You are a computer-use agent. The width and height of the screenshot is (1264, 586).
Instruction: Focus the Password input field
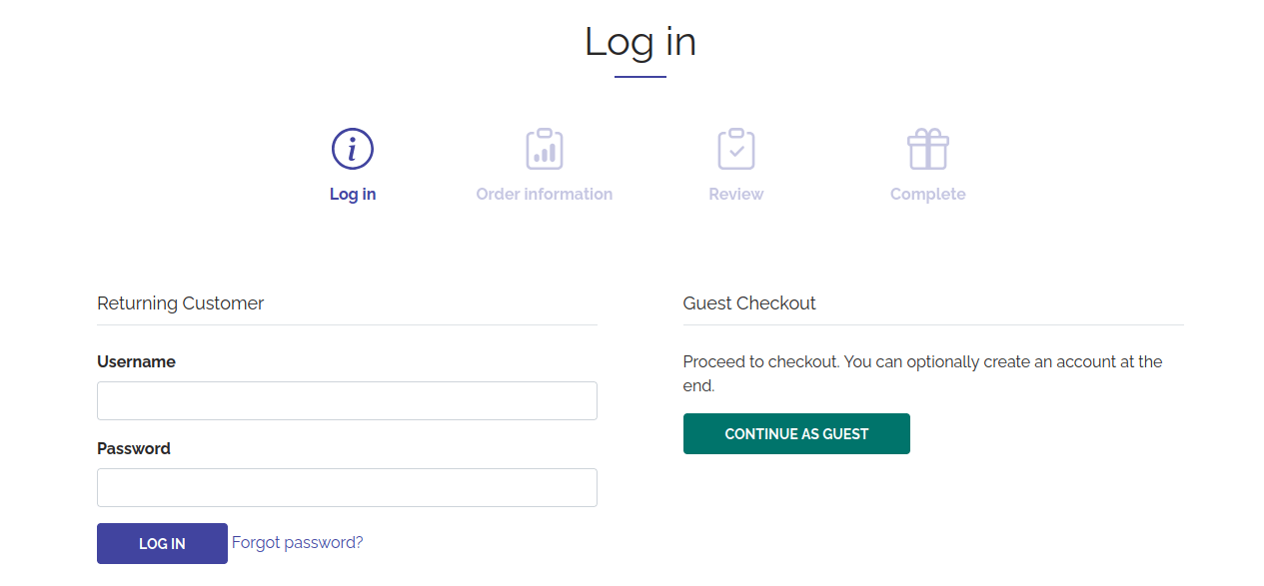[x=347, y=487]
